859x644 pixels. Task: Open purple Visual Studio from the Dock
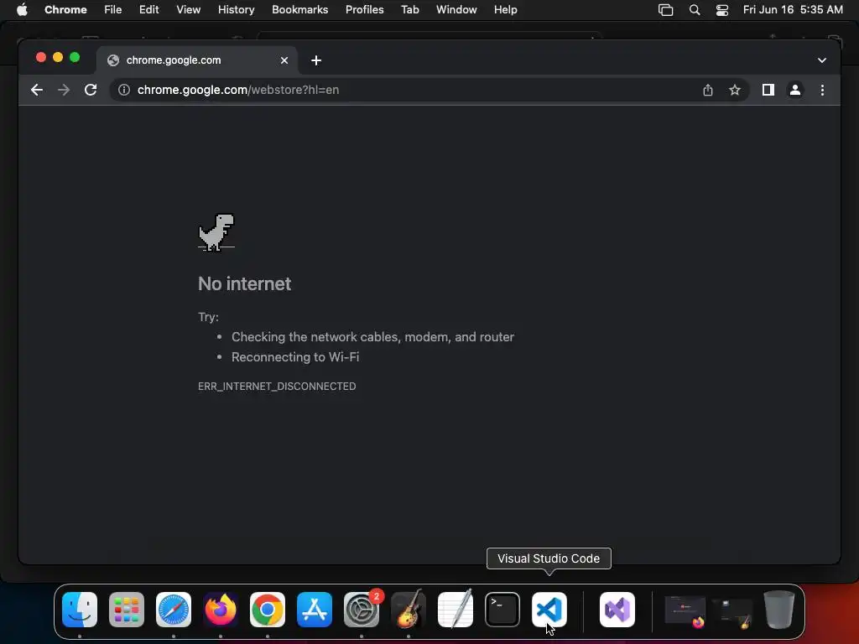(617, 610)
